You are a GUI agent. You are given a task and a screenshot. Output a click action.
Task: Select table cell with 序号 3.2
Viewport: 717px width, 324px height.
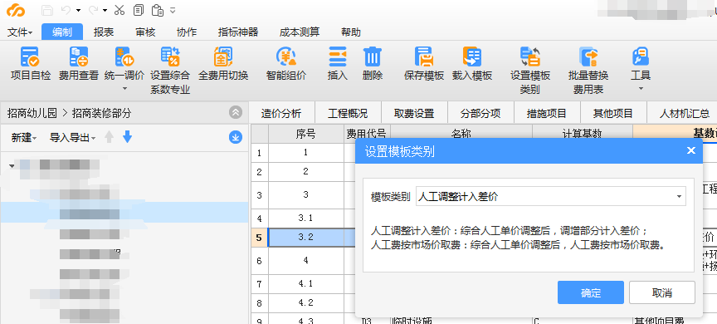click(306, 238)
